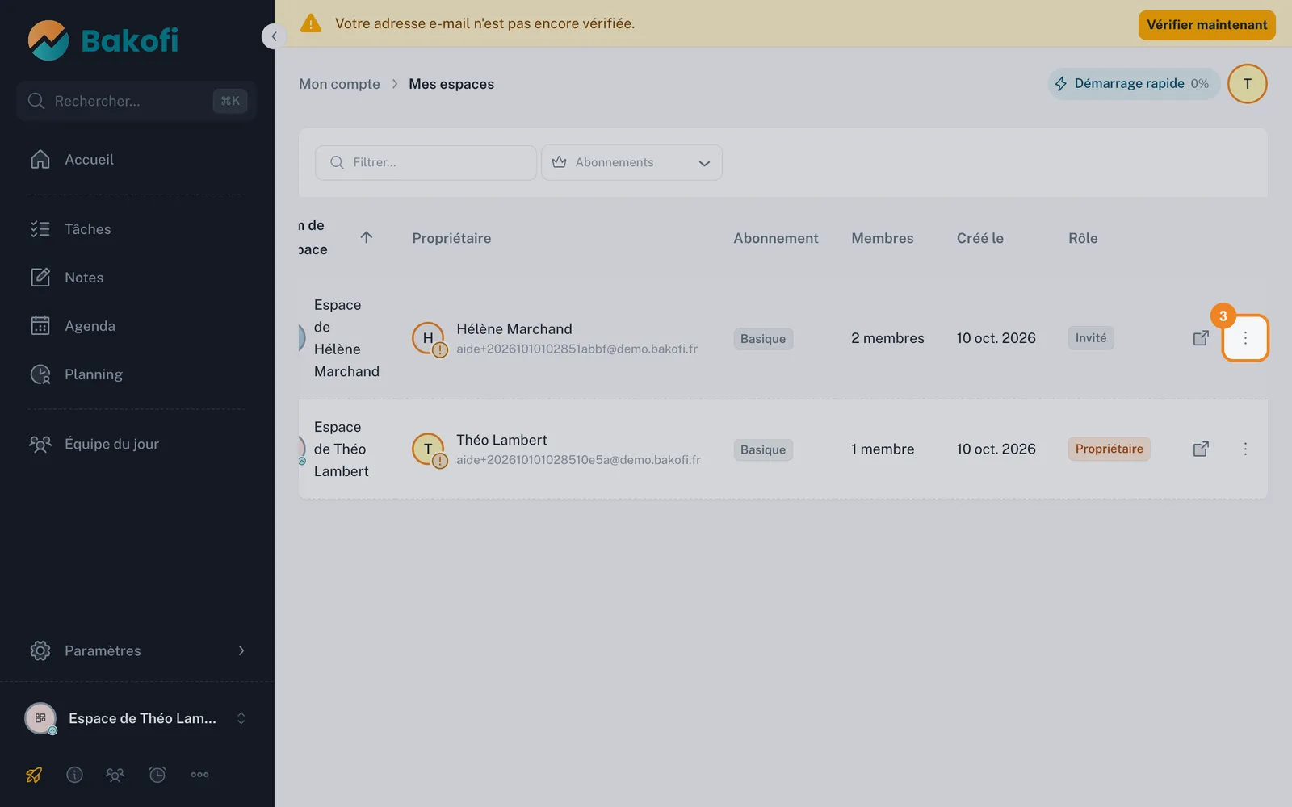
Task: Click the clock icon in the bottom bar
Action: pyautogui.click(x=157, y=775)
